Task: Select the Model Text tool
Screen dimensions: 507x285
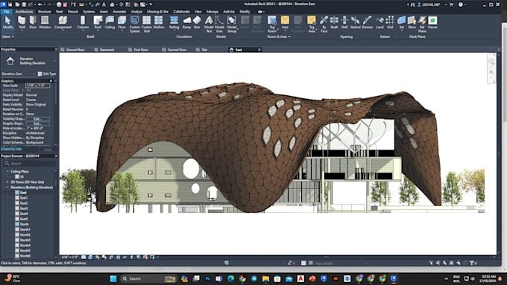Action: pos(209,25)
